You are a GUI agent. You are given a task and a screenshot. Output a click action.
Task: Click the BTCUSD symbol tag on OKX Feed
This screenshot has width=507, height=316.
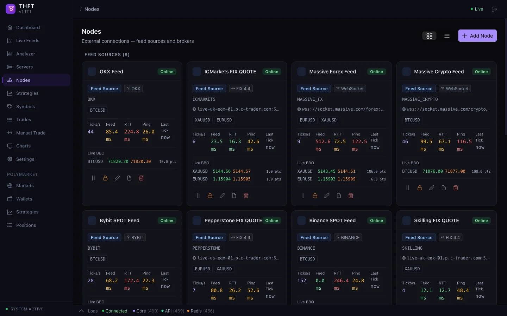(x=98, y=110)
